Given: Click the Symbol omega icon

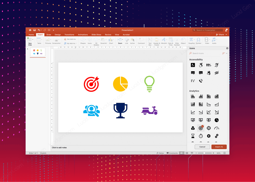Looking at the screenshot, I should (x=198, y=40).
